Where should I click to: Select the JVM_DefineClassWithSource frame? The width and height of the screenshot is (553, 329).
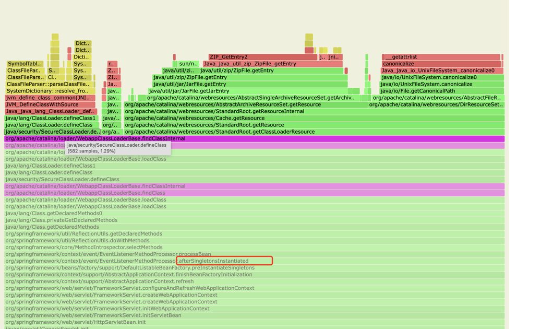[50, 104]
